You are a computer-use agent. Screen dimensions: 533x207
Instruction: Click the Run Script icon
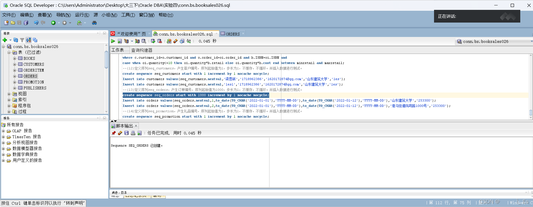pyautogui.click(x=120, y=41)
